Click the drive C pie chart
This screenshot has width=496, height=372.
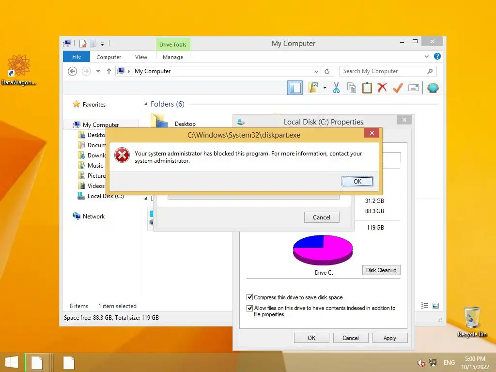coord(323,250)
